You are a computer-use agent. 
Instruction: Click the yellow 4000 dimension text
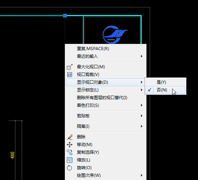[13, 155]
